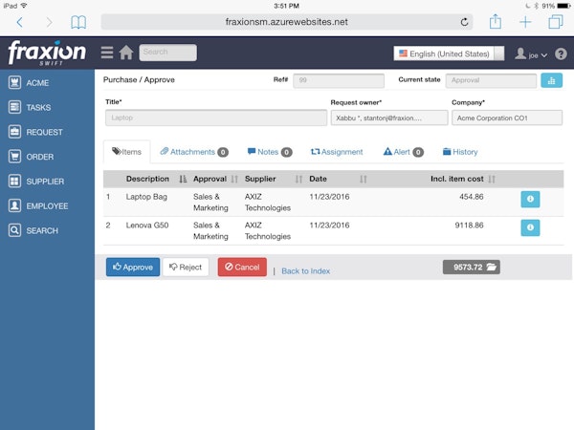The height and width of the screenshot is (430, 574).
Task: Click the Search input field in header
Action: [x=167, y=53]
